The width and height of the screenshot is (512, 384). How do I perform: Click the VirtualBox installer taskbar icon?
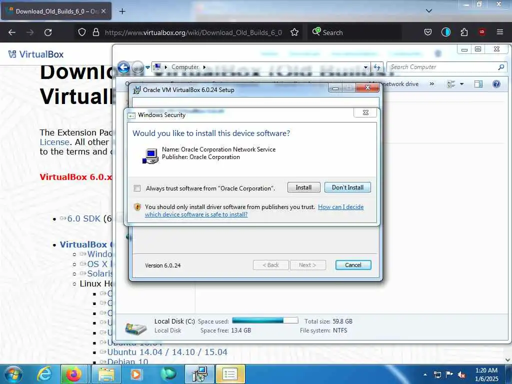199,374
